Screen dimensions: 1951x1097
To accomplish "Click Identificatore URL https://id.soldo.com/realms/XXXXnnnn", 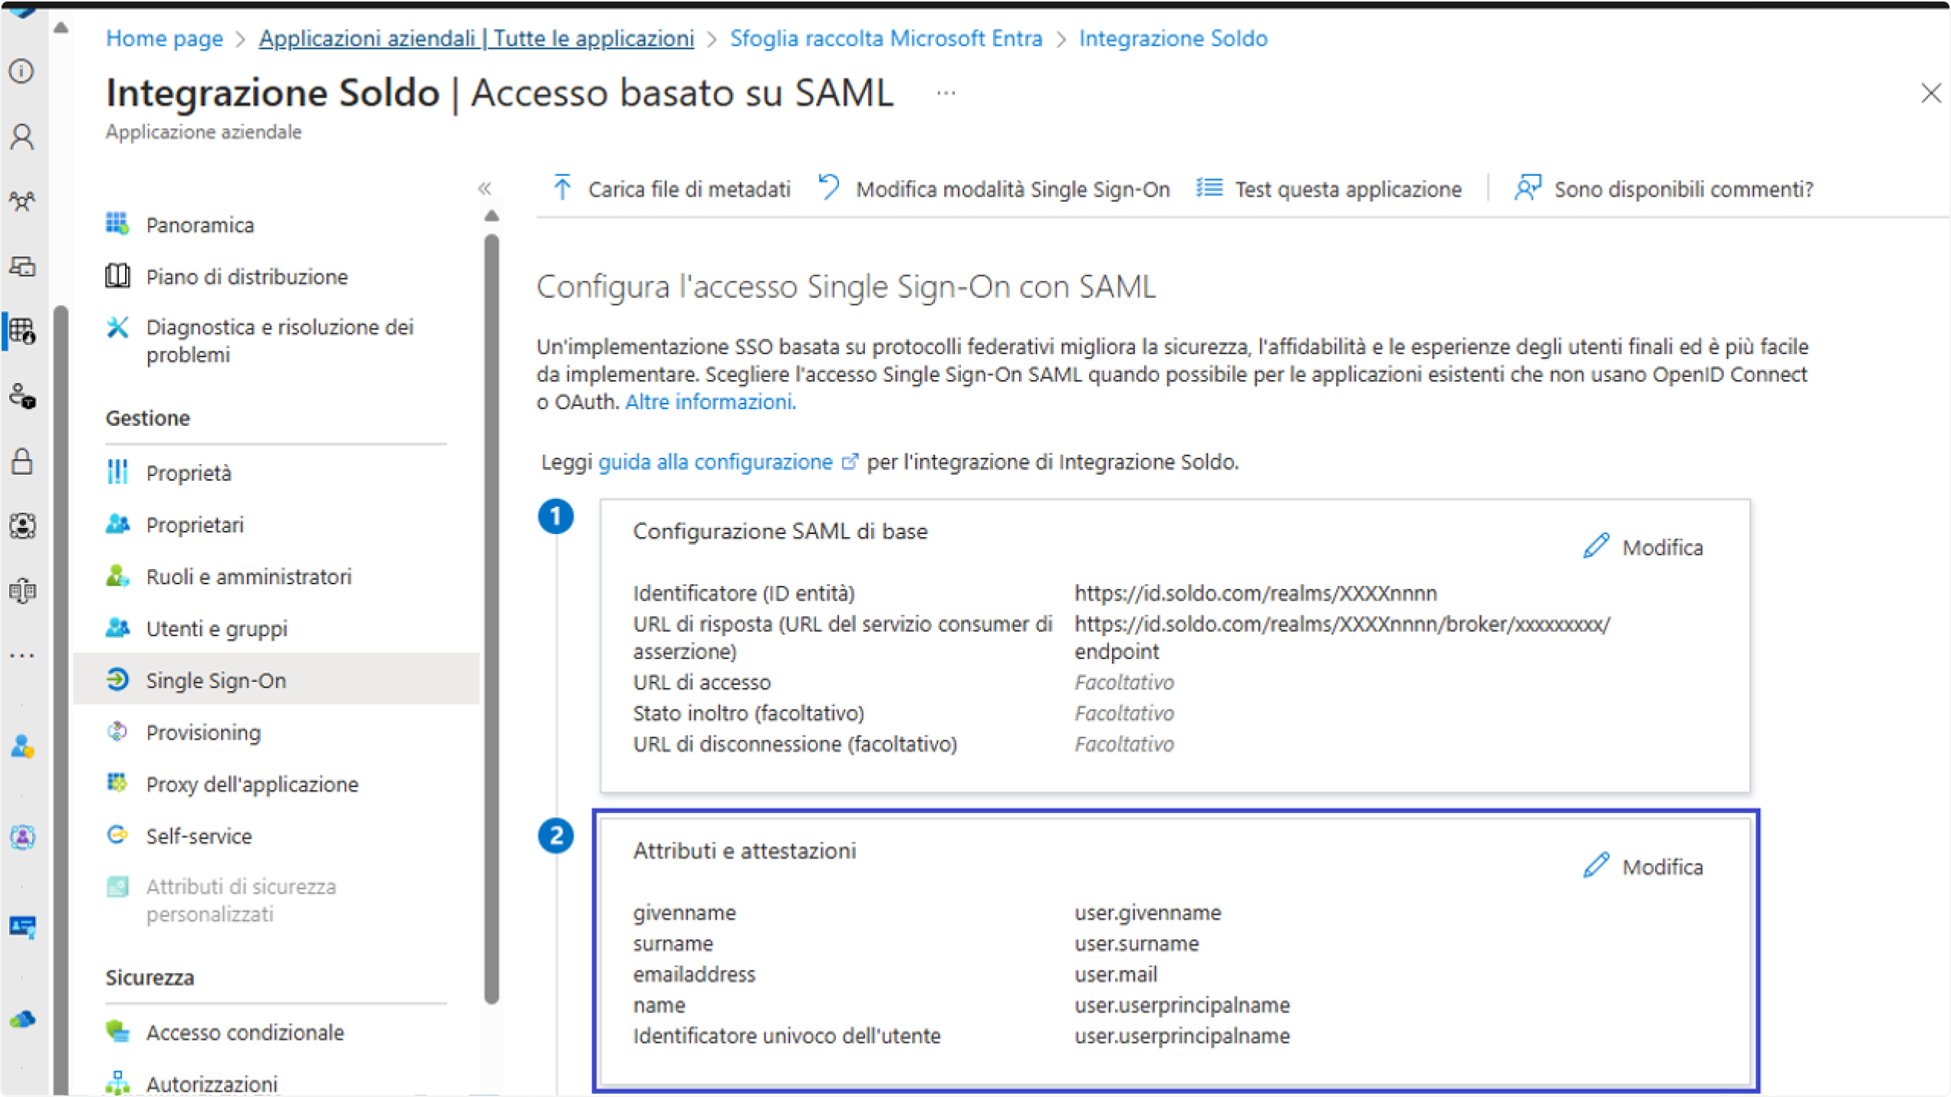I will 1256,593.
